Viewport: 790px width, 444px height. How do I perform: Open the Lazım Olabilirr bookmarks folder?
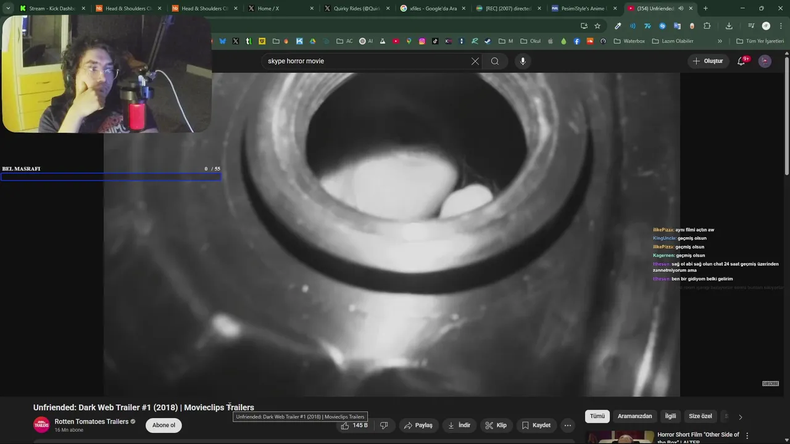click(673, 41)
